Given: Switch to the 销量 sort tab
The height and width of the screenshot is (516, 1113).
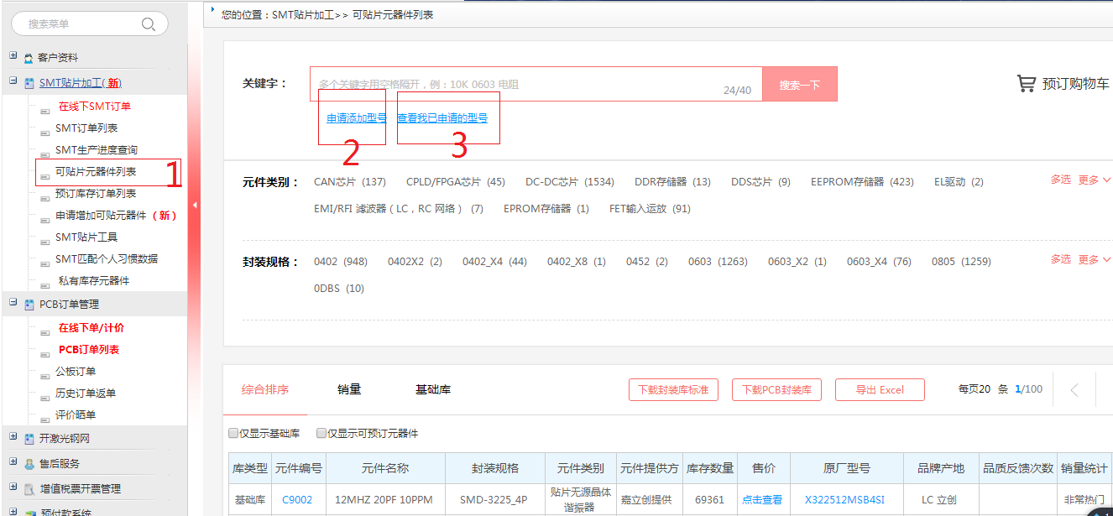Looking at the screenshot, I should tap(349, 389).
